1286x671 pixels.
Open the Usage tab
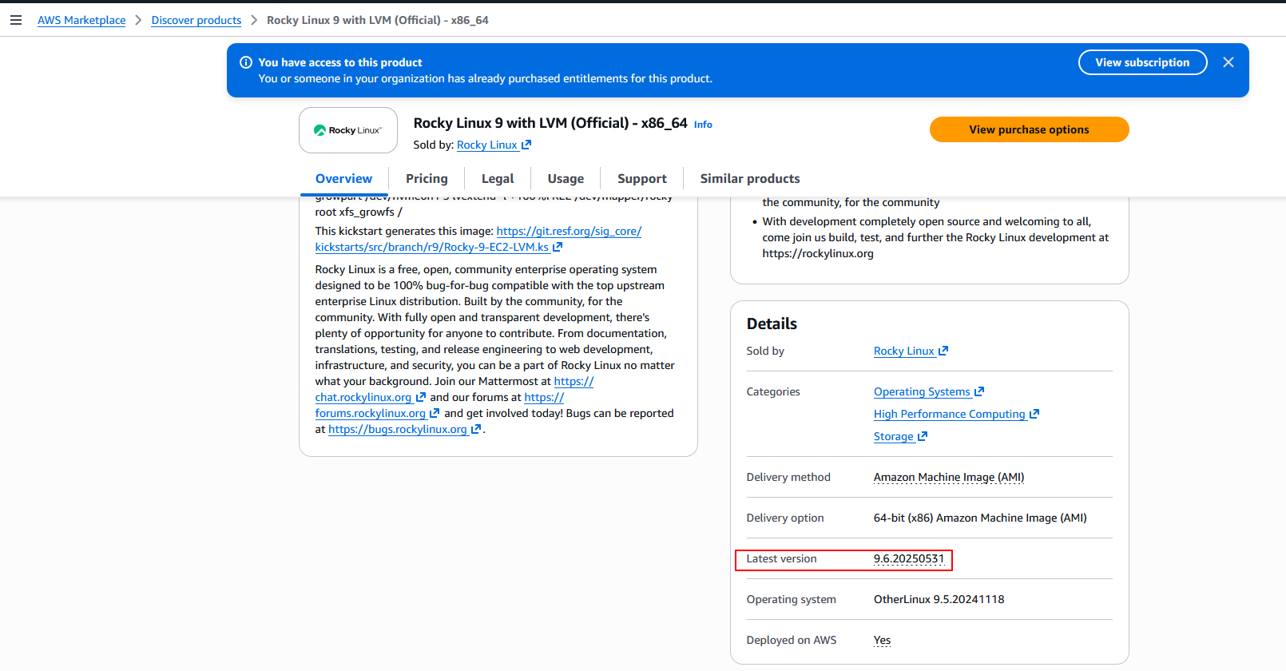tap(566, 179)
